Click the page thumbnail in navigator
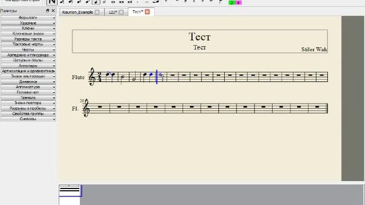365x205 pixels. [x=70, y=195]
